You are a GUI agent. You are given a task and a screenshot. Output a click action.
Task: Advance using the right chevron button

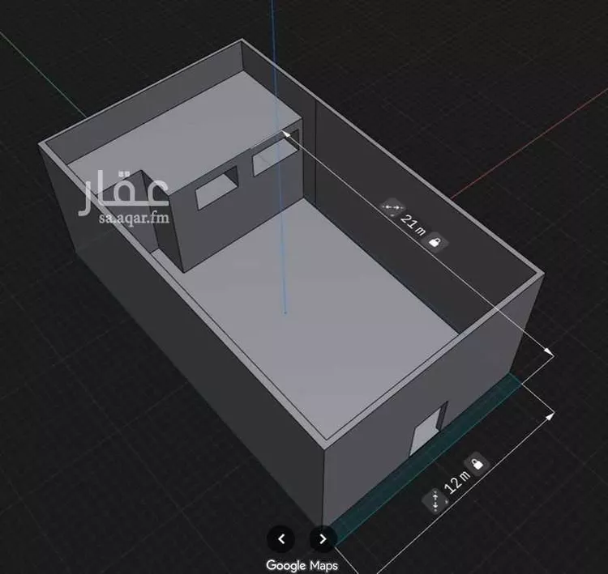tap(323, 538)
